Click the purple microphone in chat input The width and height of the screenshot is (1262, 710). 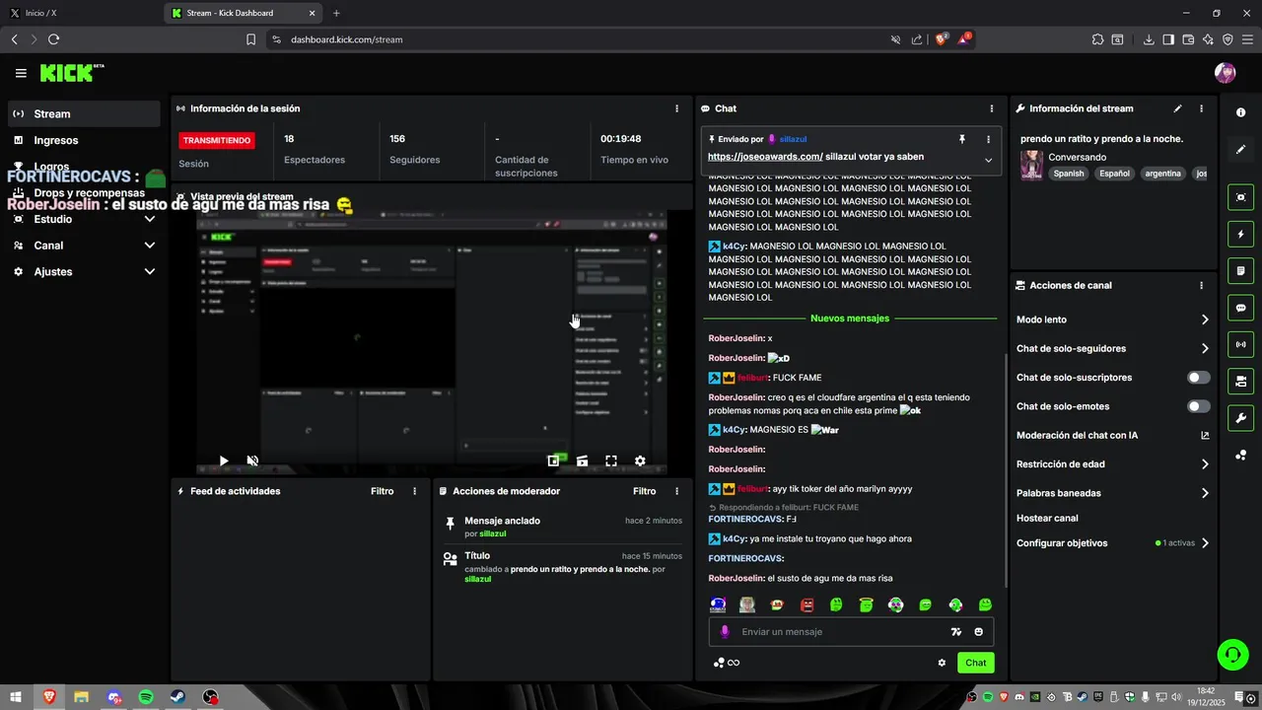[725, 632]
